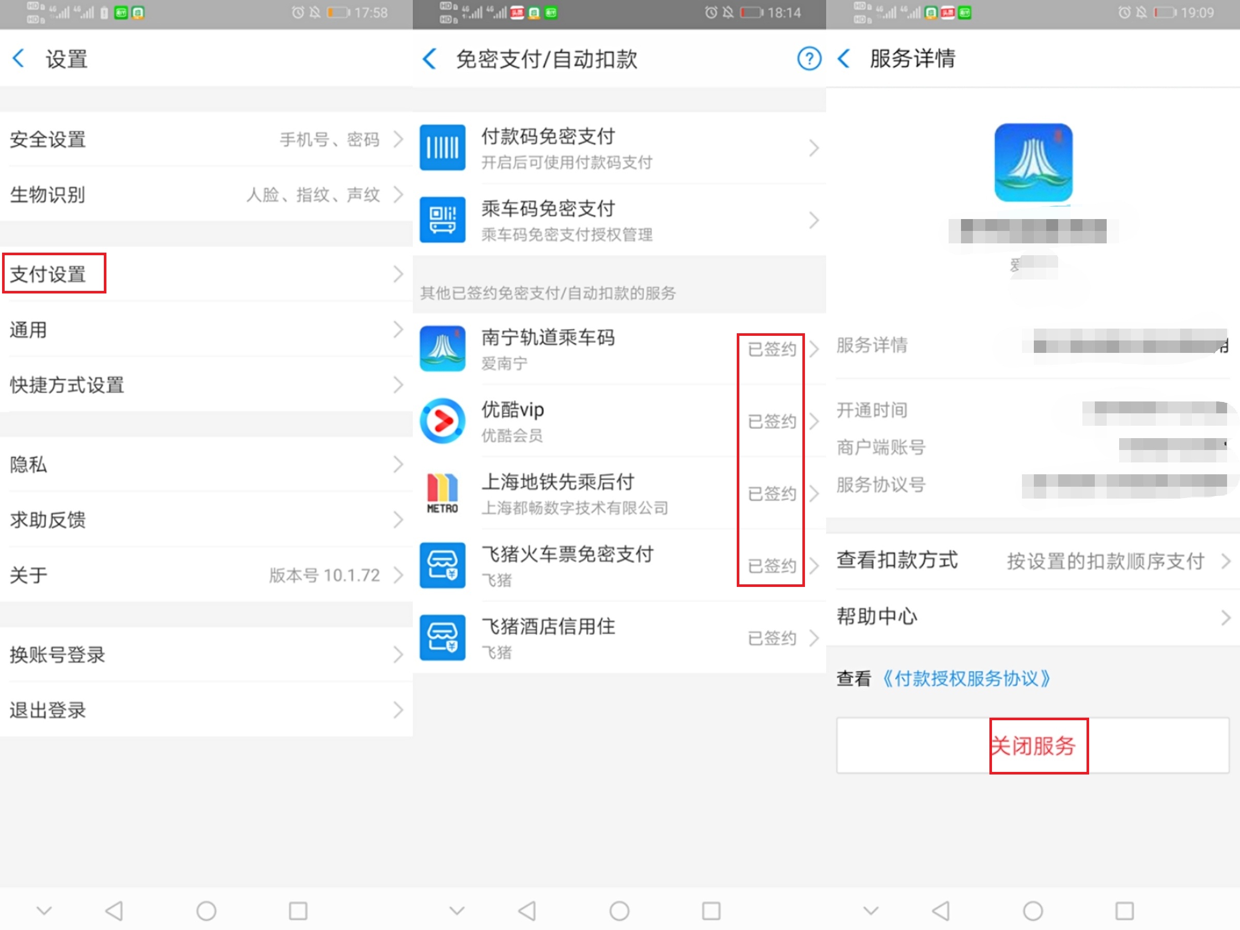Tap back arrow on 免密支付/自动扣款 screen
This screenshot has width=1240, height=930.
point(429,58)
